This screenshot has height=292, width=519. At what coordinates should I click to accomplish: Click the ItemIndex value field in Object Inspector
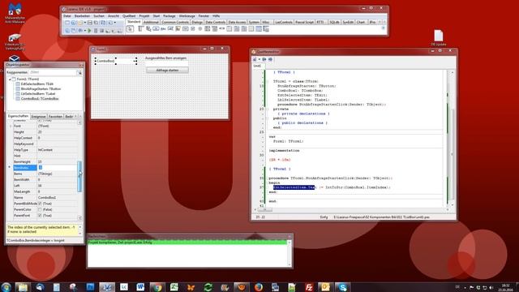(x=57, y=168)
